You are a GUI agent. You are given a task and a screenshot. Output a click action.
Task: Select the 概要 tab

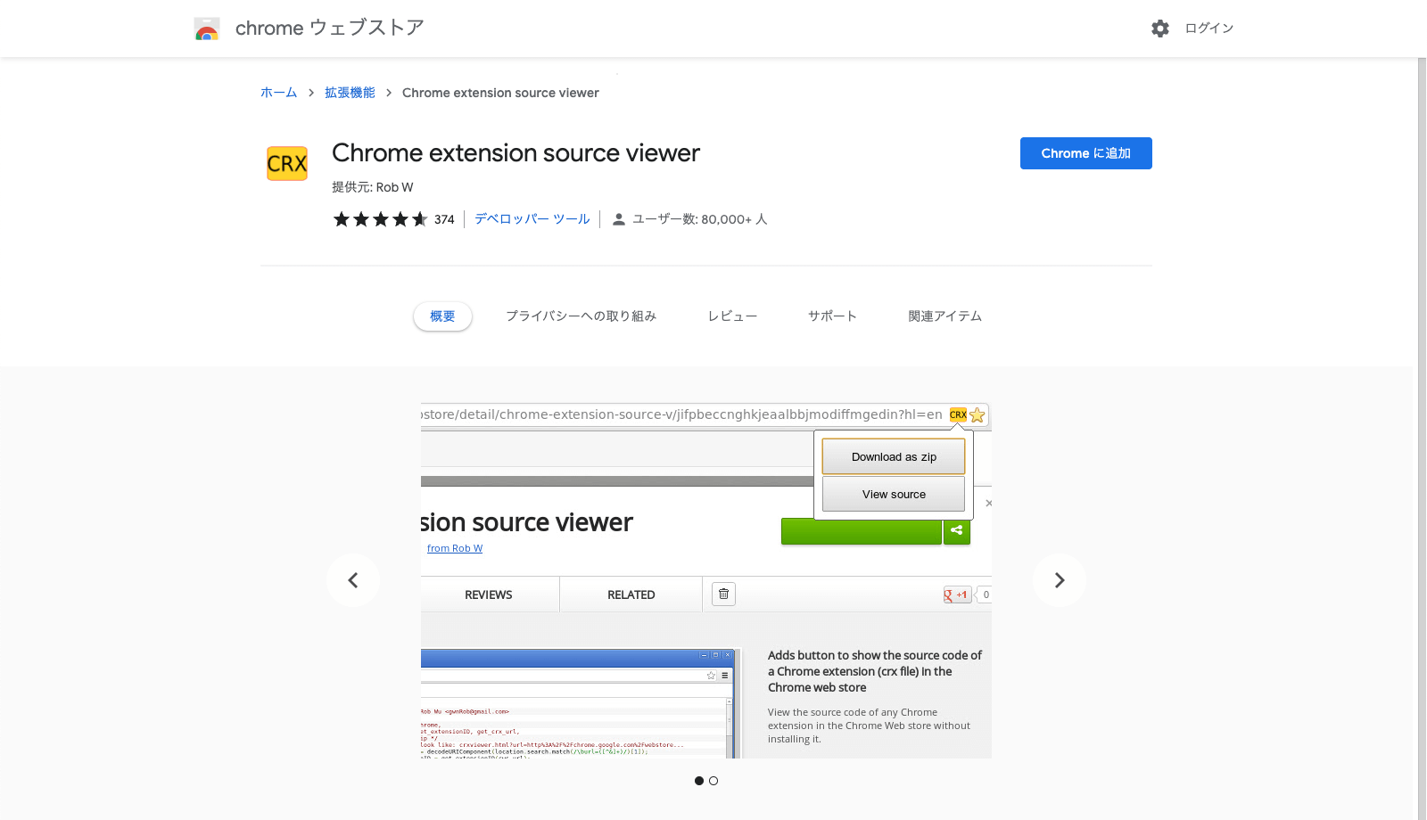(442, 316)
